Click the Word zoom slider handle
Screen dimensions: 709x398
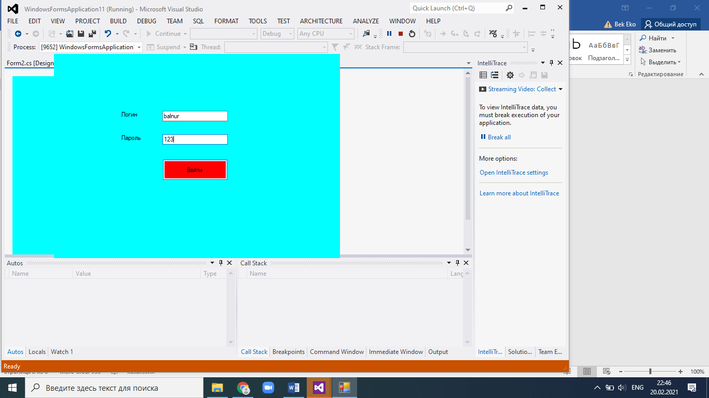(650, 372)
